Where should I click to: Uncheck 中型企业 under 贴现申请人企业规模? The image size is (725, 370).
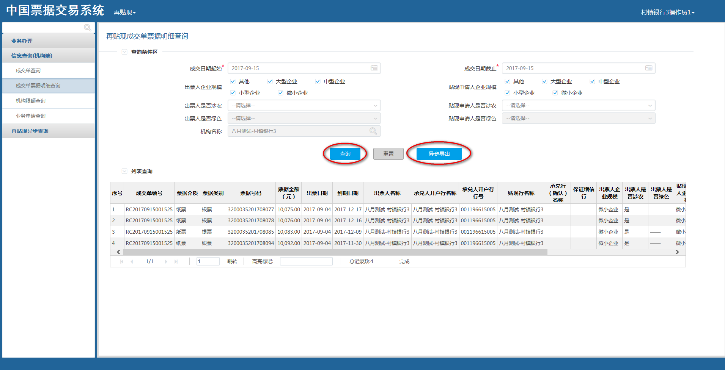pos(593,81)
